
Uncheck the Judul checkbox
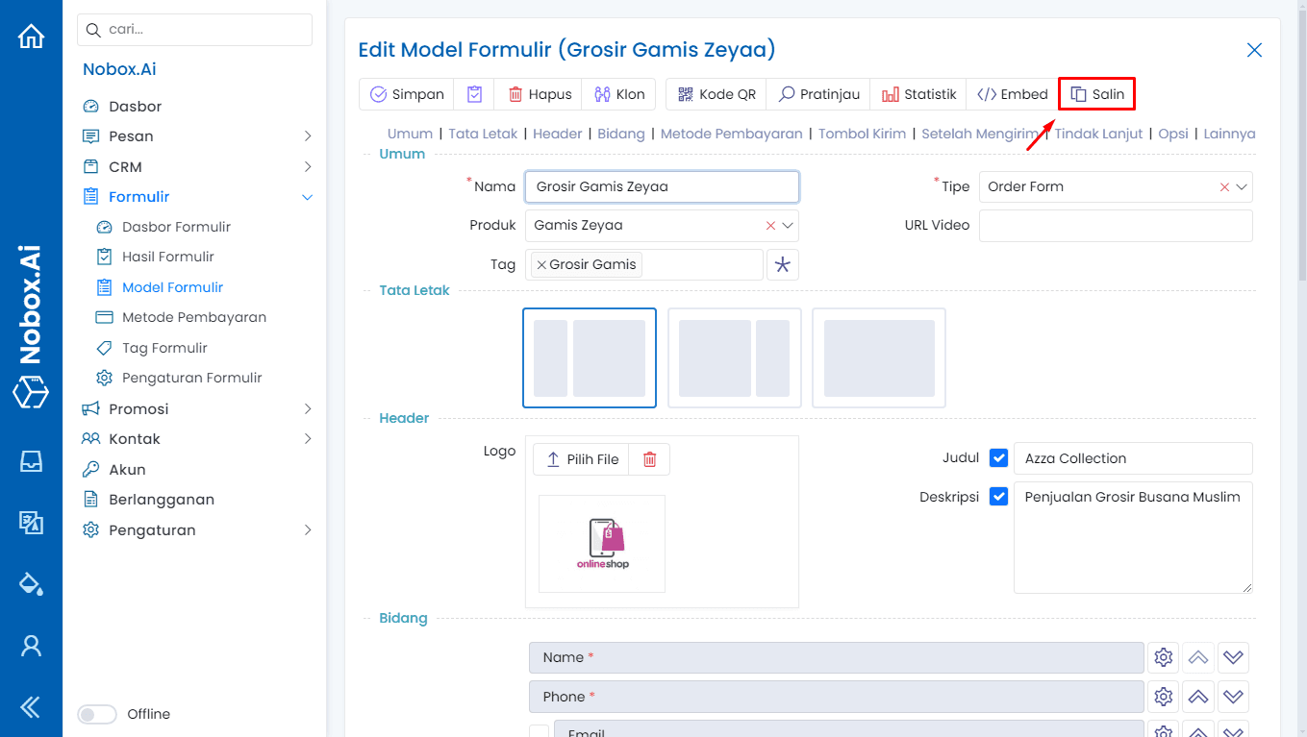998,457
